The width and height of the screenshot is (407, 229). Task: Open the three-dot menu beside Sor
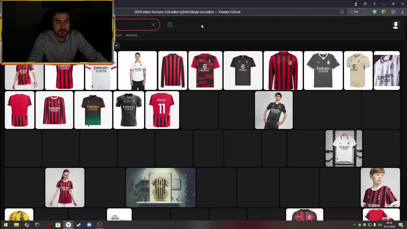[x=364, y=12]
